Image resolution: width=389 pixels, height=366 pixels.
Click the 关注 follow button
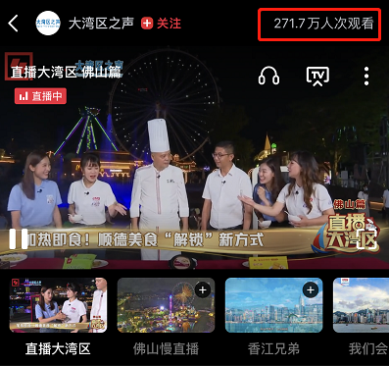(169, 24)
